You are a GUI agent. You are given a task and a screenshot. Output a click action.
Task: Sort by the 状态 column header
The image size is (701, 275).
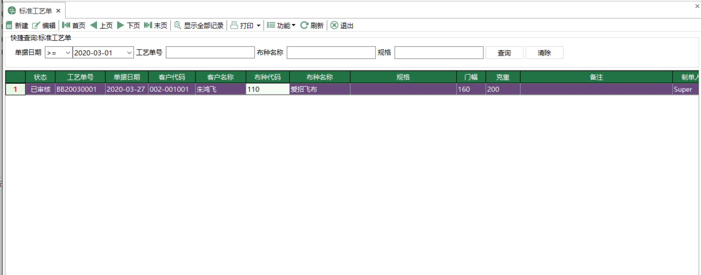click(40, 77)
